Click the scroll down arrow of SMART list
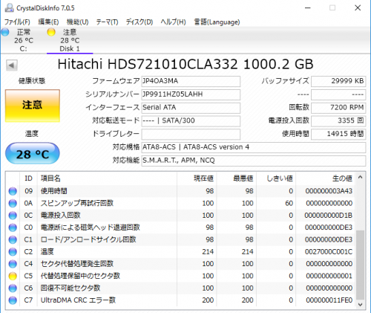The image size is (371, 313). coord(361,304)
